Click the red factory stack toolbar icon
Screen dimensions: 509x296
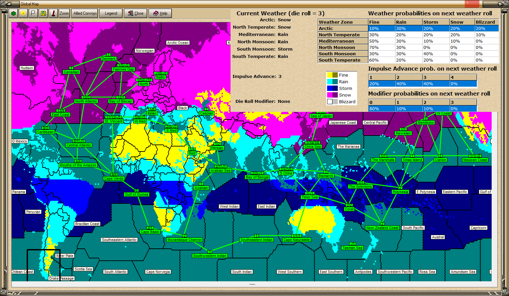[53, 13]
